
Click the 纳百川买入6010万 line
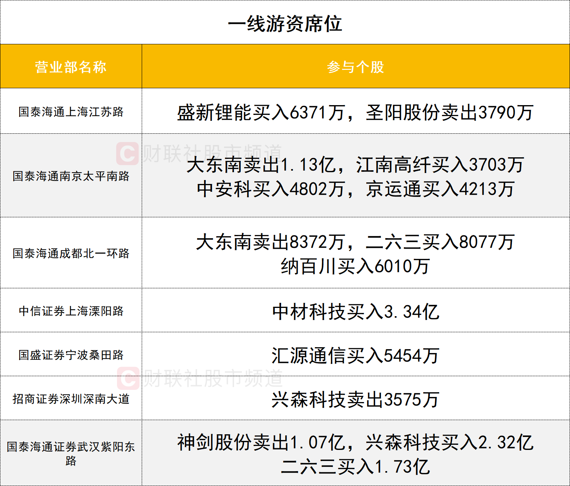tap(356, 266)
